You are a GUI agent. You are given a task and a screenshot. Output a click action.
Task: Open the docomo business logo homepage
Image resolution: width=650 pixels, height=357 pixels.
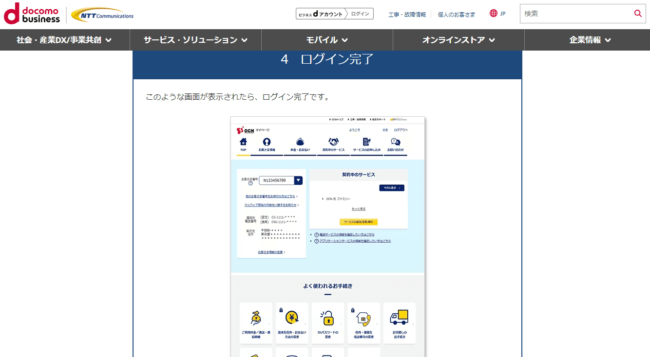[x=32, y=14]
